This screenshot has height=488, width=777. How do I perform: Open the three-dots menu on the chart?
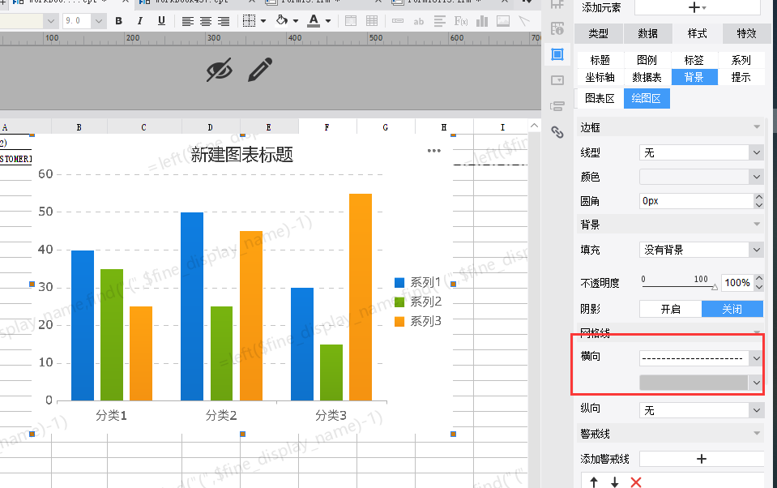tap(434, 151)
